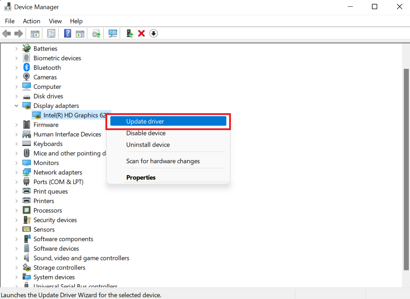
Task: Open the Properties toolbar icon
Action: 51,33
